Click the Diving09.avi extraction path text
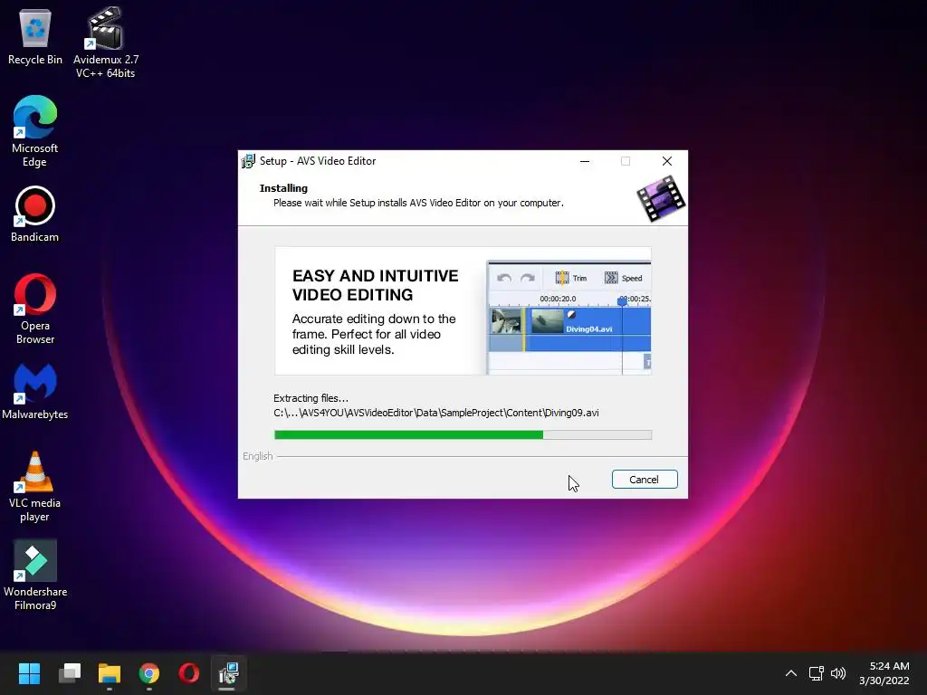The height and width of the screenshot is (695, 927). pos(436,413)
